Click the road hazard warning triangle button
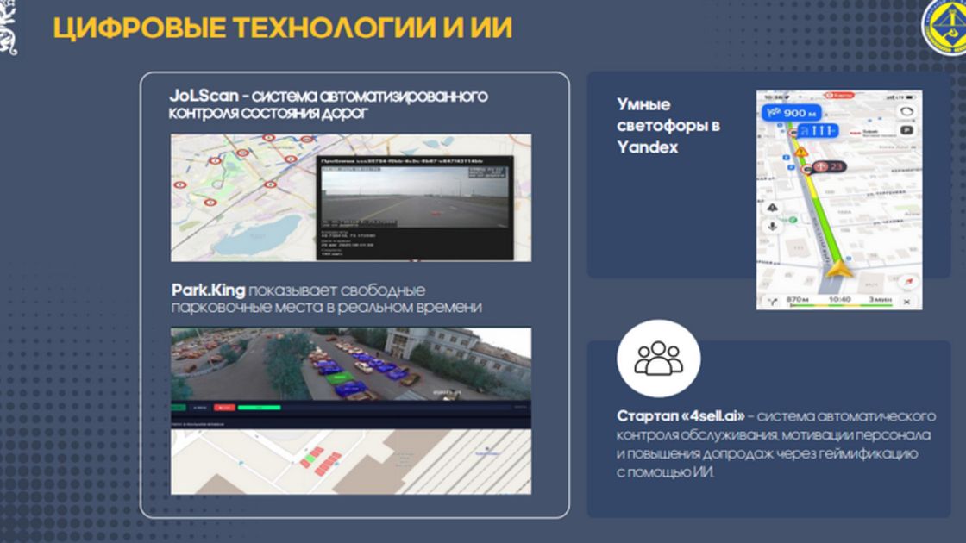Image resolution: width=966 pixels, height=543 pixels. tap(770, 206)
